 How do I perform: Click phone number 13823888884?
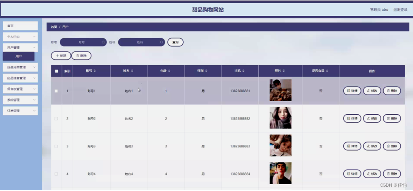pos(240,174)
